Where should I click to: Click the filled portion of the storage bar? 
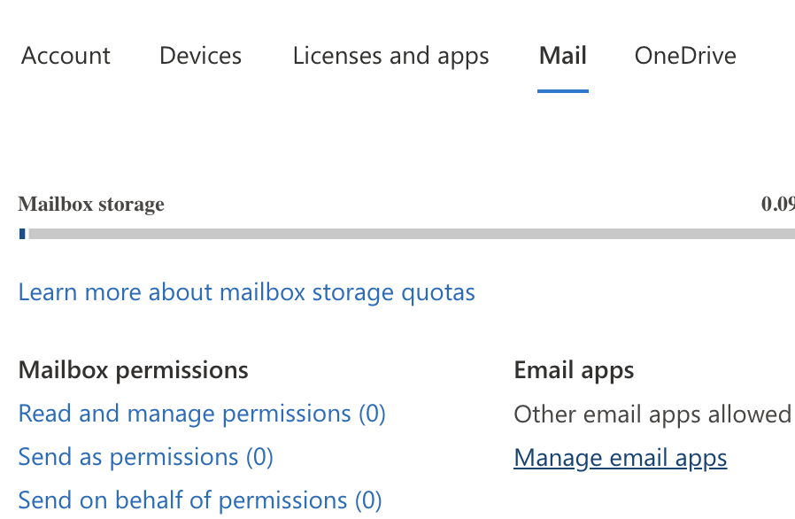click(22, 234)
